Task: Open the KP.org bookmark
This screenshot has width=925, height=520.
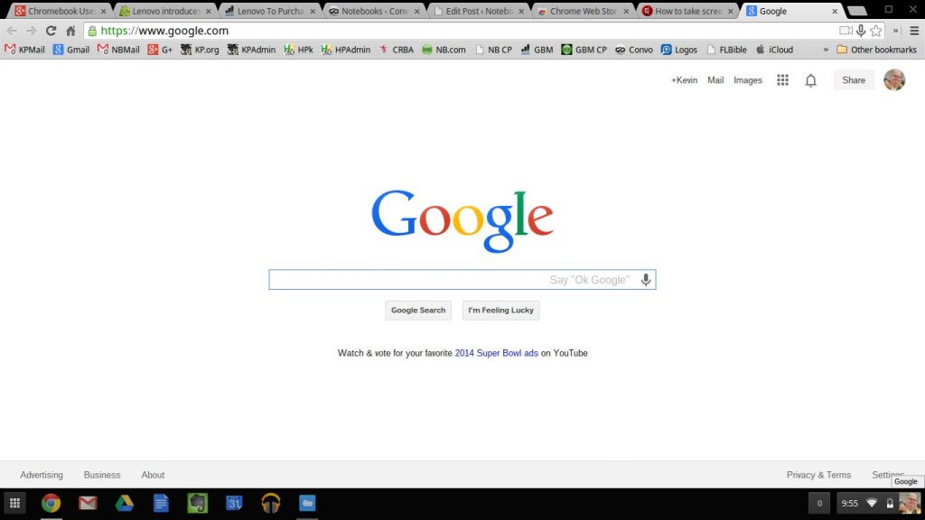Action: tap(200, 50)
